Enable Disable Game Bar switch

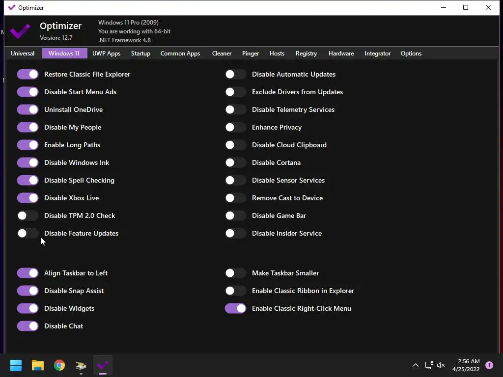pos(235,215)
